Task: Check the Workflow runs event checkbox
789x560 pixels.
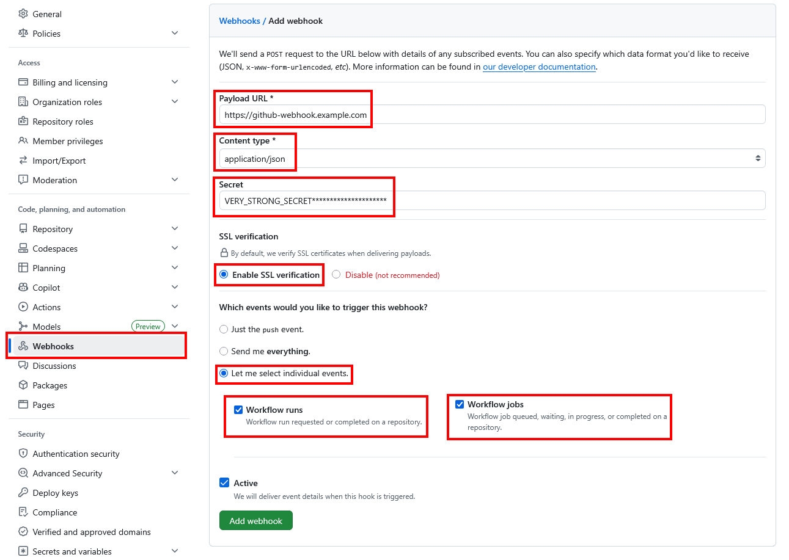Action: point(239,410)
